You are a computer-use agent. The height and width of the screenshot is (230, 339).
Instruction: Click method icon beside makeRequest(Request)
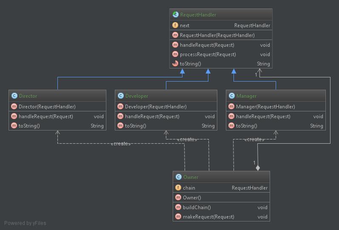178,216
